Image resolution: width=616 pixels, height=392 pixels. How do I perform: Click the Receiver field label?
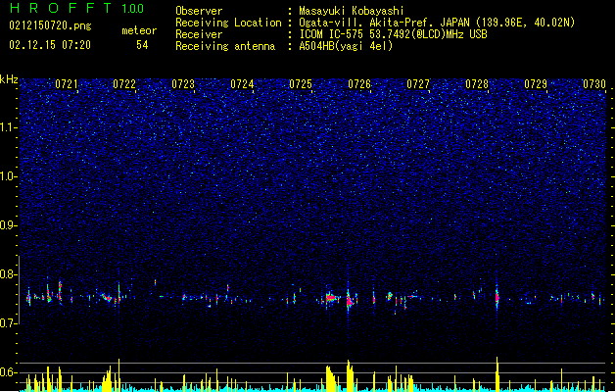click(x=199, y=34)
